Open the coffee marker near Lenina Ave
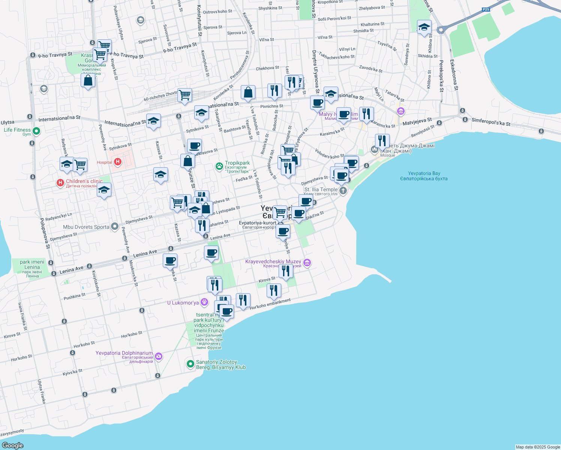 coord(170,260)
